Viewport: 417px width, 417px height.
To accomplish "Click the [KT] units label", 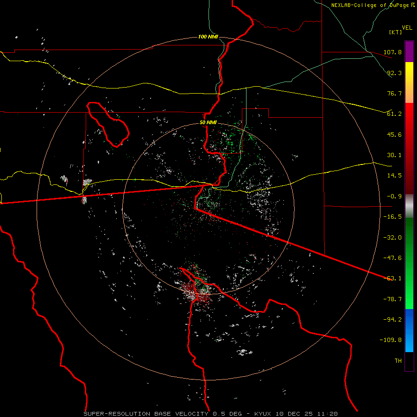I will pyautogui.click(x=396, y=32).
